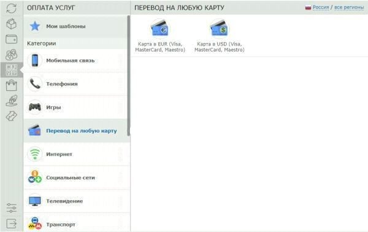
Task: Select the shopping bag sidebar icon
Action: 11,85
